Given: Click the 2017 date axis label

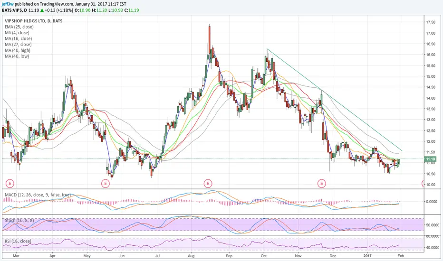Looking at the screenshot, I should (367, 256).
